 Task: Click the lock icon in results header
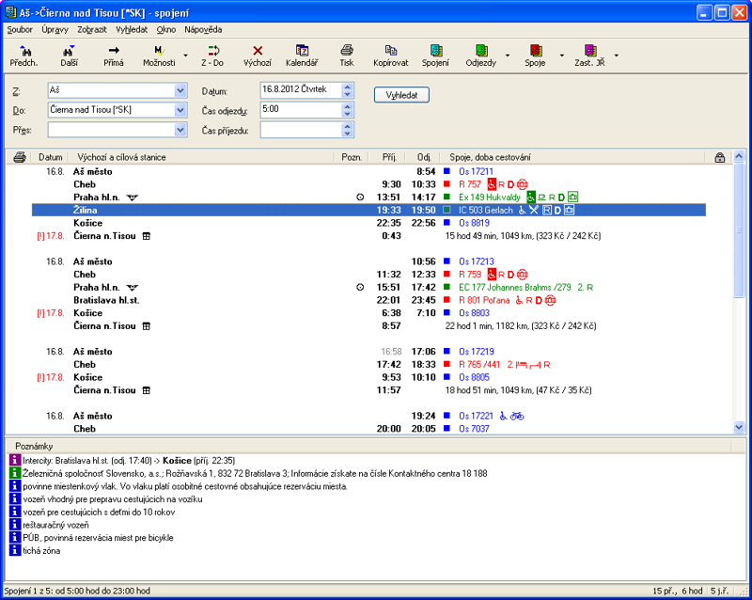click(x=720, y=157)
